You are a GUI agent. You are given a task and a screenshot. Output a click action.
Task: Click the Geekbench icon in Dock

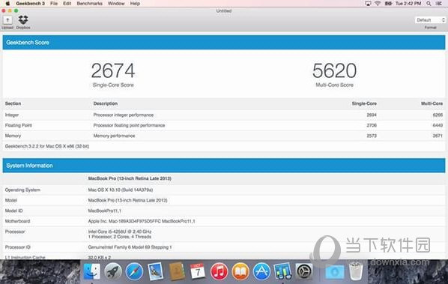[x=282, y=271]
